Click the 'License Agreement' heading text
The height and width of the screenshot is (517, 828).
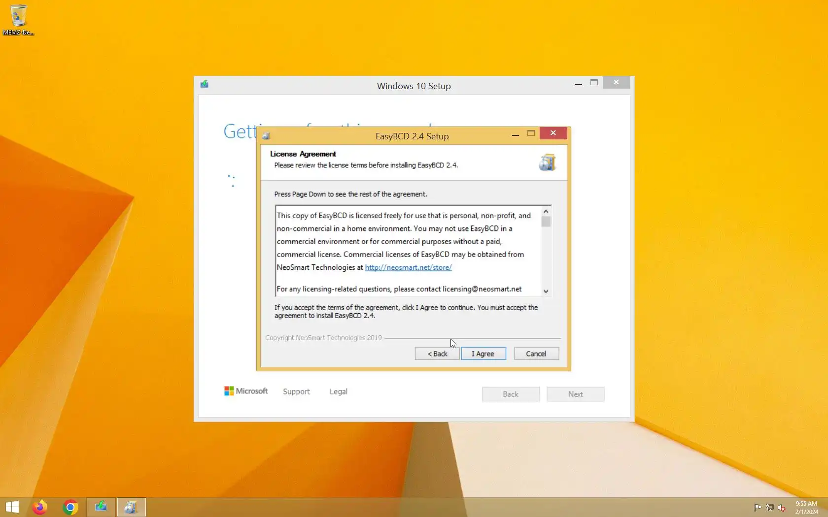(303, 154)
